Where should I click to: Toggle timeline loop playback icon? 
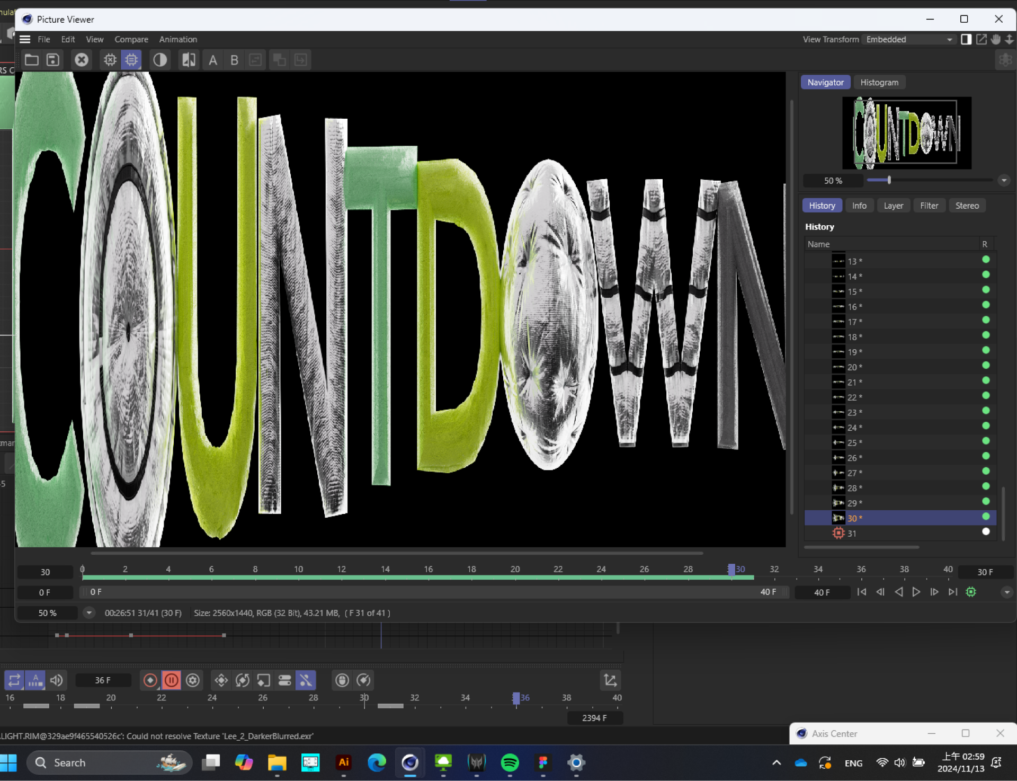click(14, 680)
